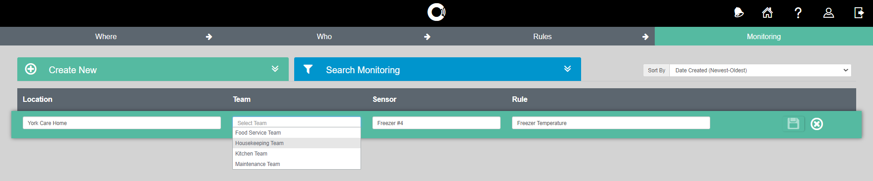Open the user profile icon
Viewport: 873px width, 181px height.
click(x=828, y=13)
